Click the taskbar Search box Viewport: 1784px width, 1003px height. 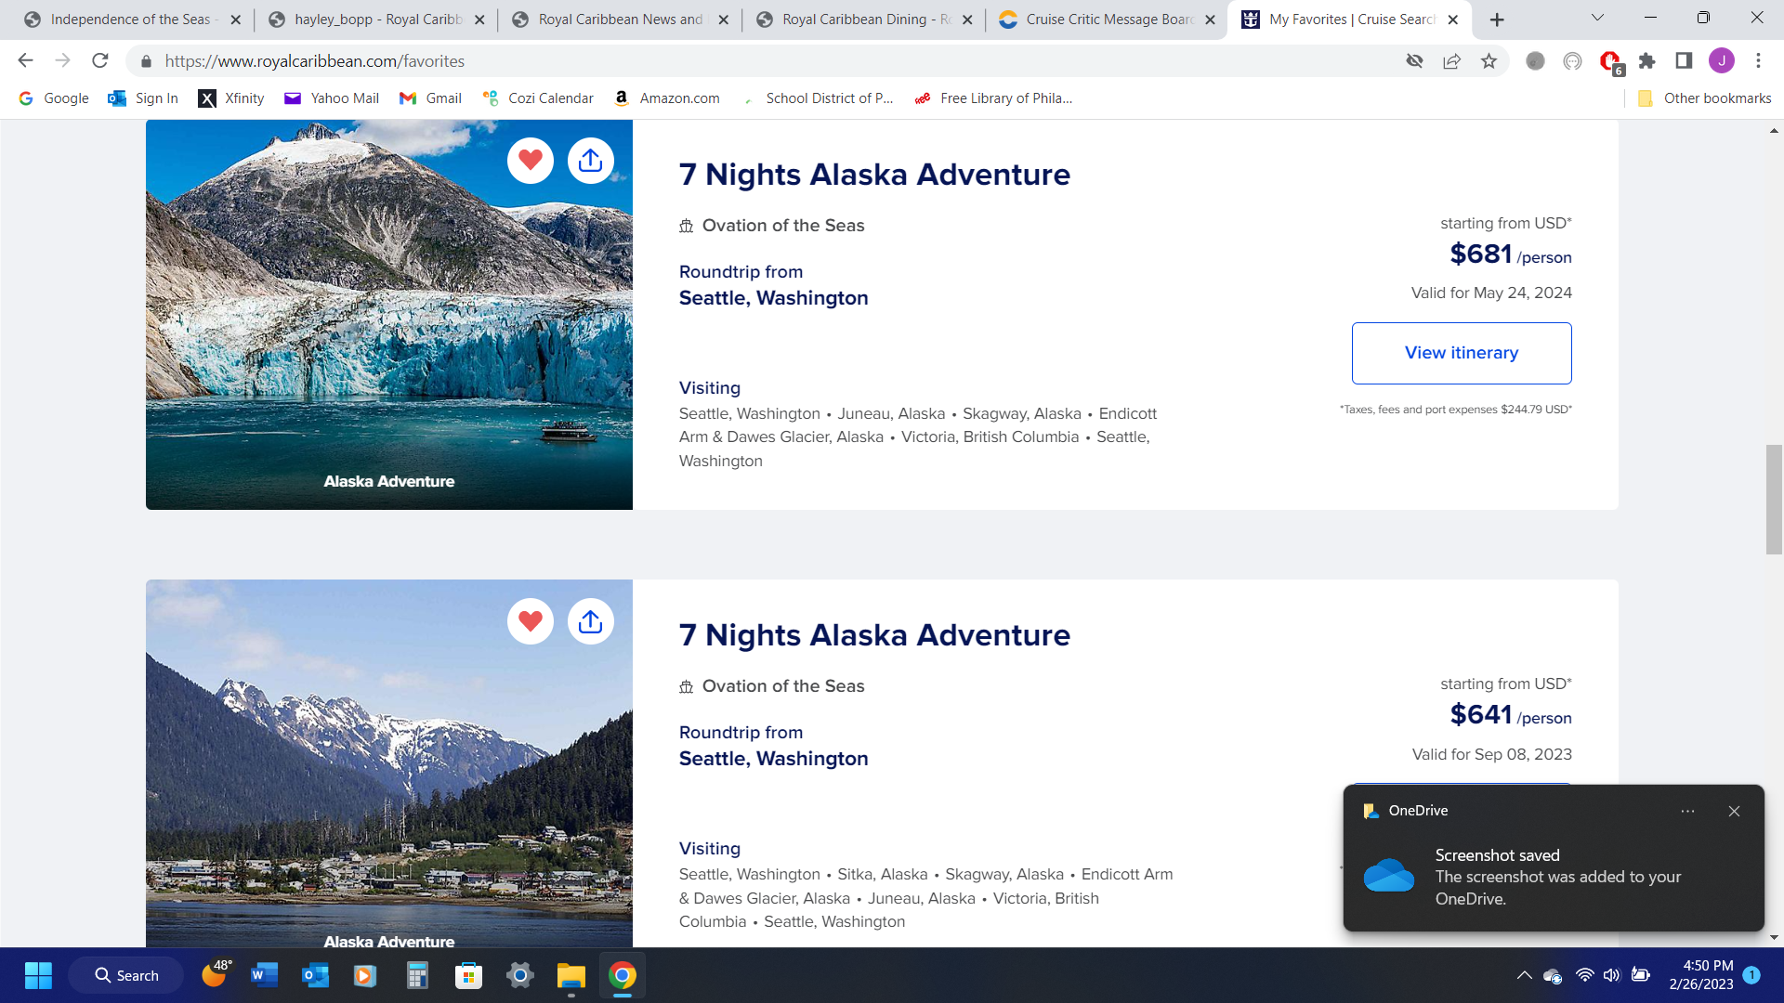click(126, 975)
